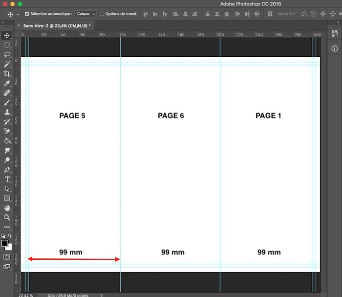This screenshot has height=297, width=342.
Task: Select the Brush tool
Action: (x=7, y=103)
